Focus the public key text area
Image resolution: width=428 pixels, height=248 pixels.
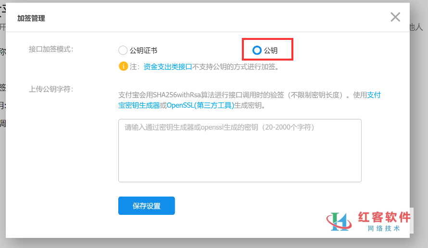[240, 150]
